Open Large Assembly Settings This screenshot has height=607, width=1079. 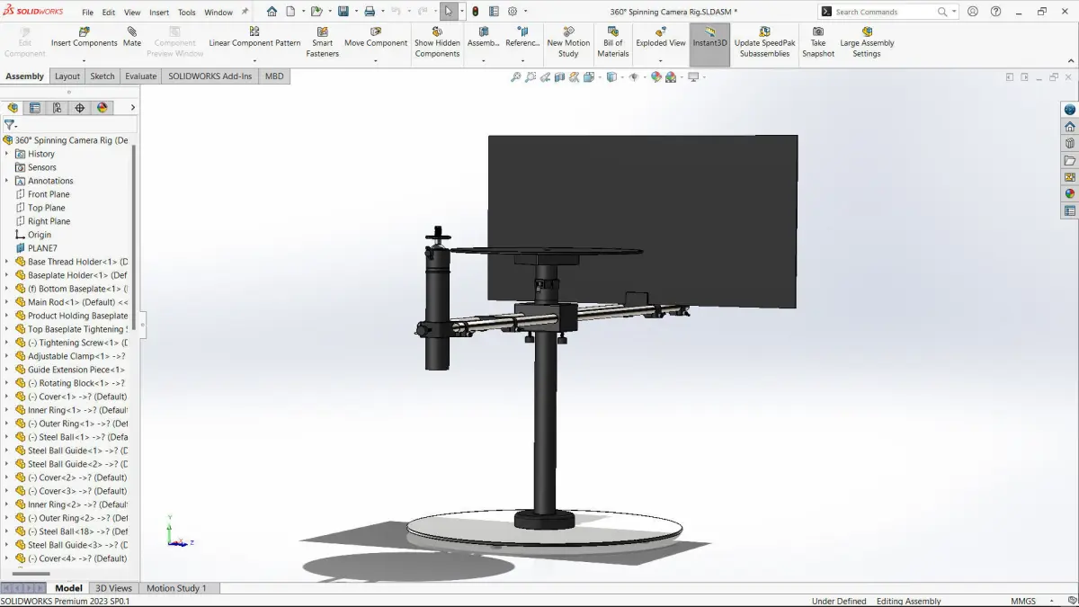[867, 42]
